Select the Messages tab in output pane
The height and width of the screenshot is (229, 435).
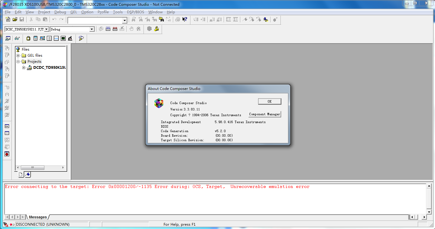pyautogui.click(x=38, y=217)
